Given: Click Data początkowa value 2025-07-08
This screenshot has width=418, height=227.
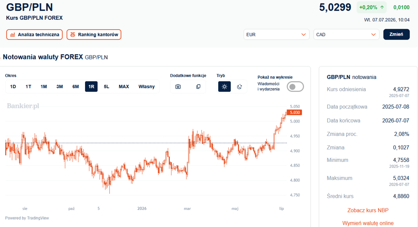Looking at the screenshot, I should pos(396,107).
